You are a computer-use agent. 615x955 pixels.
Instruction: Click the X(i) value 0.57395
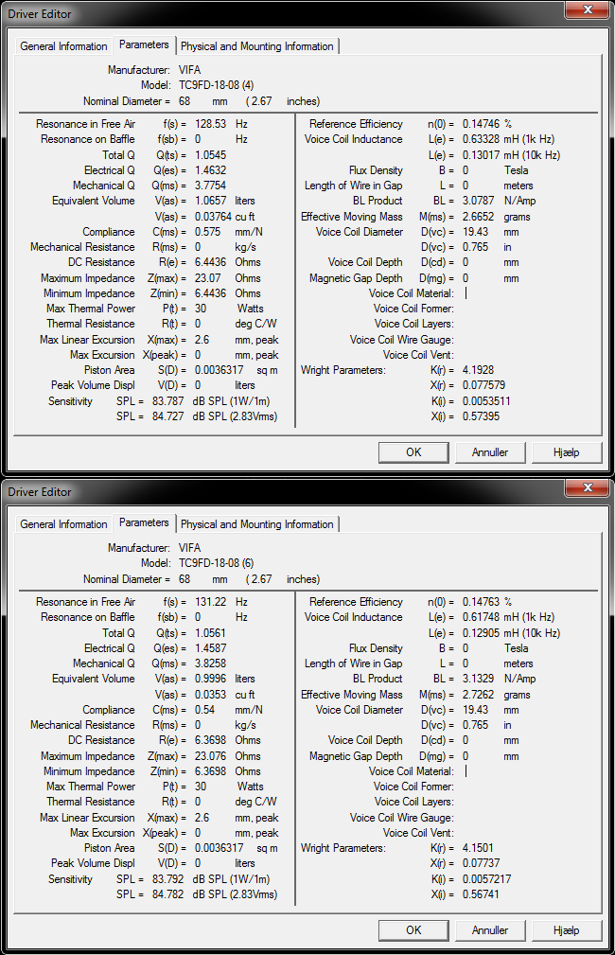pyautogui.click(x=481, y=416)
